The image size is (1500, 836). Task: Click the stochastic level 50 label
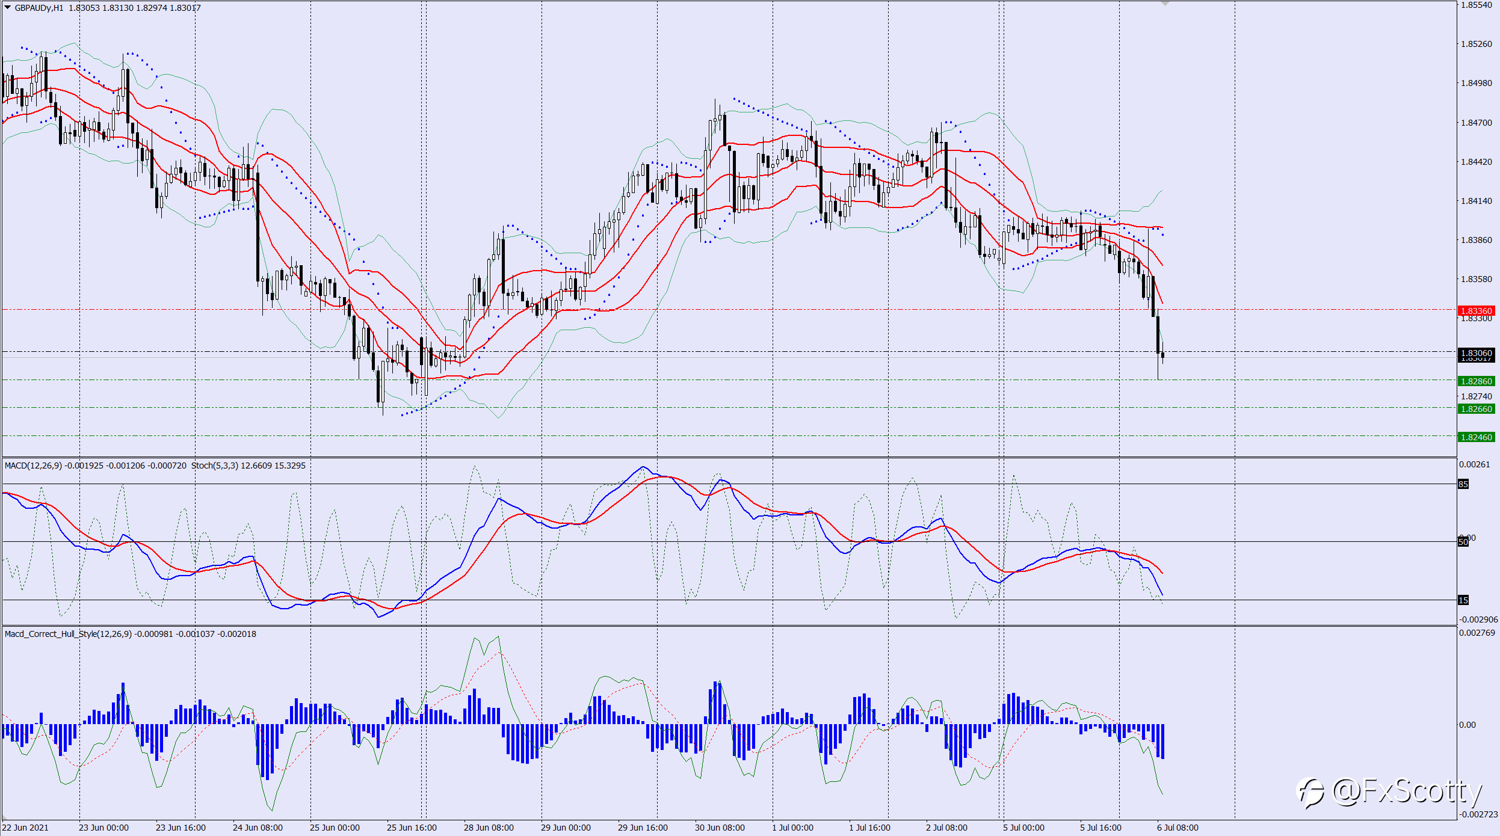point(1463,542)
